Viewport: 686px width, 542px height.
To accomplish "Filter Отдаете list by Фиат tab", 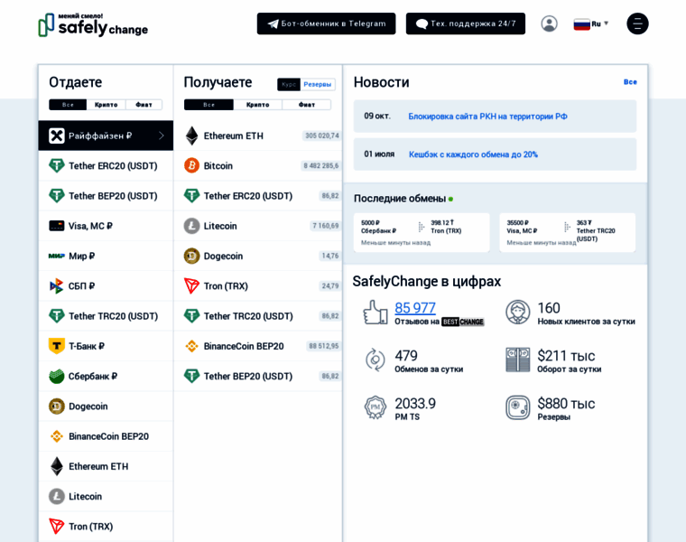I will (144, 105).
